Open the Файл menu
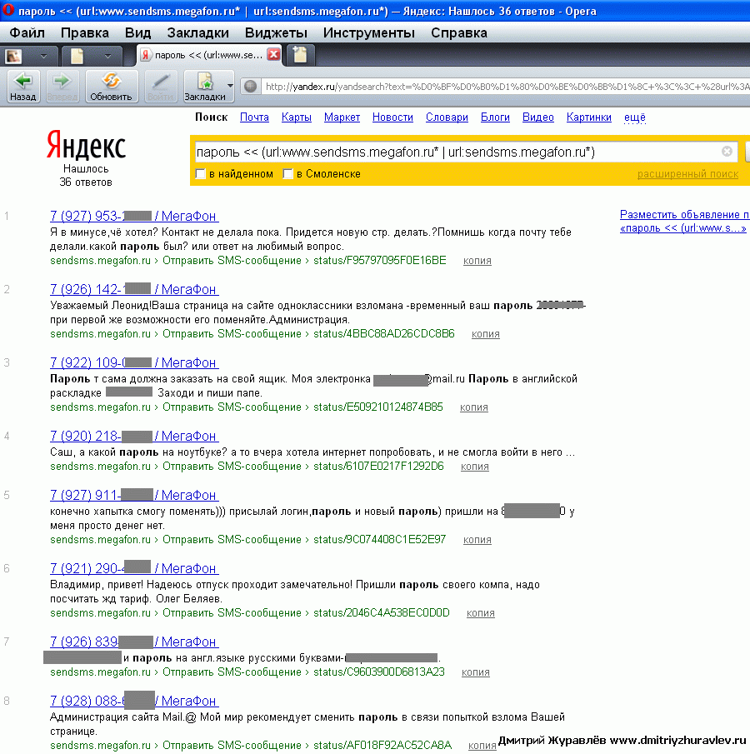 tap(27, 32)
